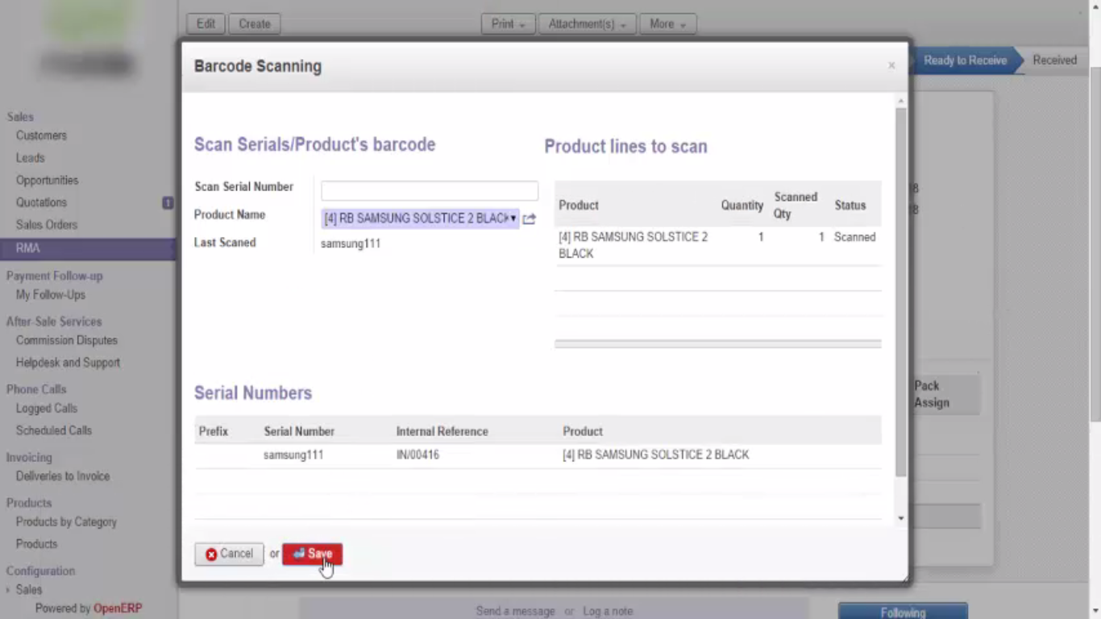Click the Status column header
This screenshot has width=1101, height=619.
[850, 205]
